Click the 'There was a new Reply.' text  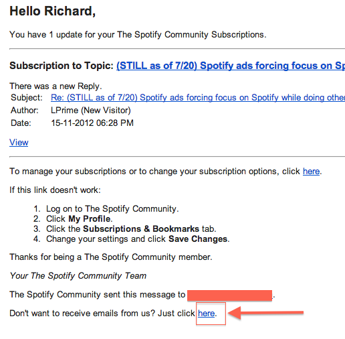tap(55, 86)
